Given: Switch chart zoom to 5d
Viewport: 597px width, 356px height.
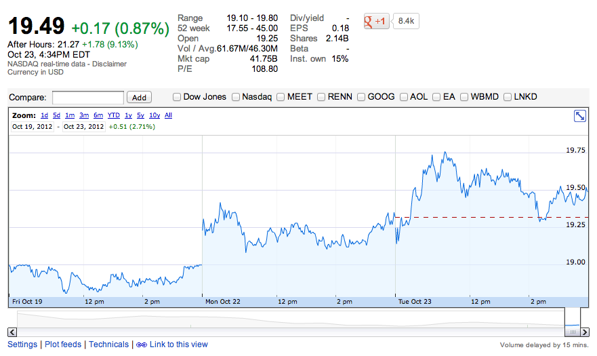Looking at the screenshot, I should 57,115.
